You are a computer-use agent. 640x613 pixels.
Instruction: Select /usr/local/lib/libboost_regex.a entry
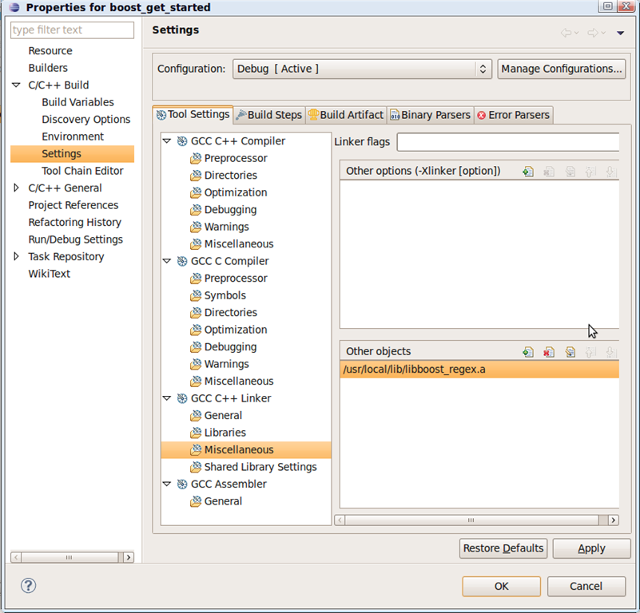[x=479, y=370]
